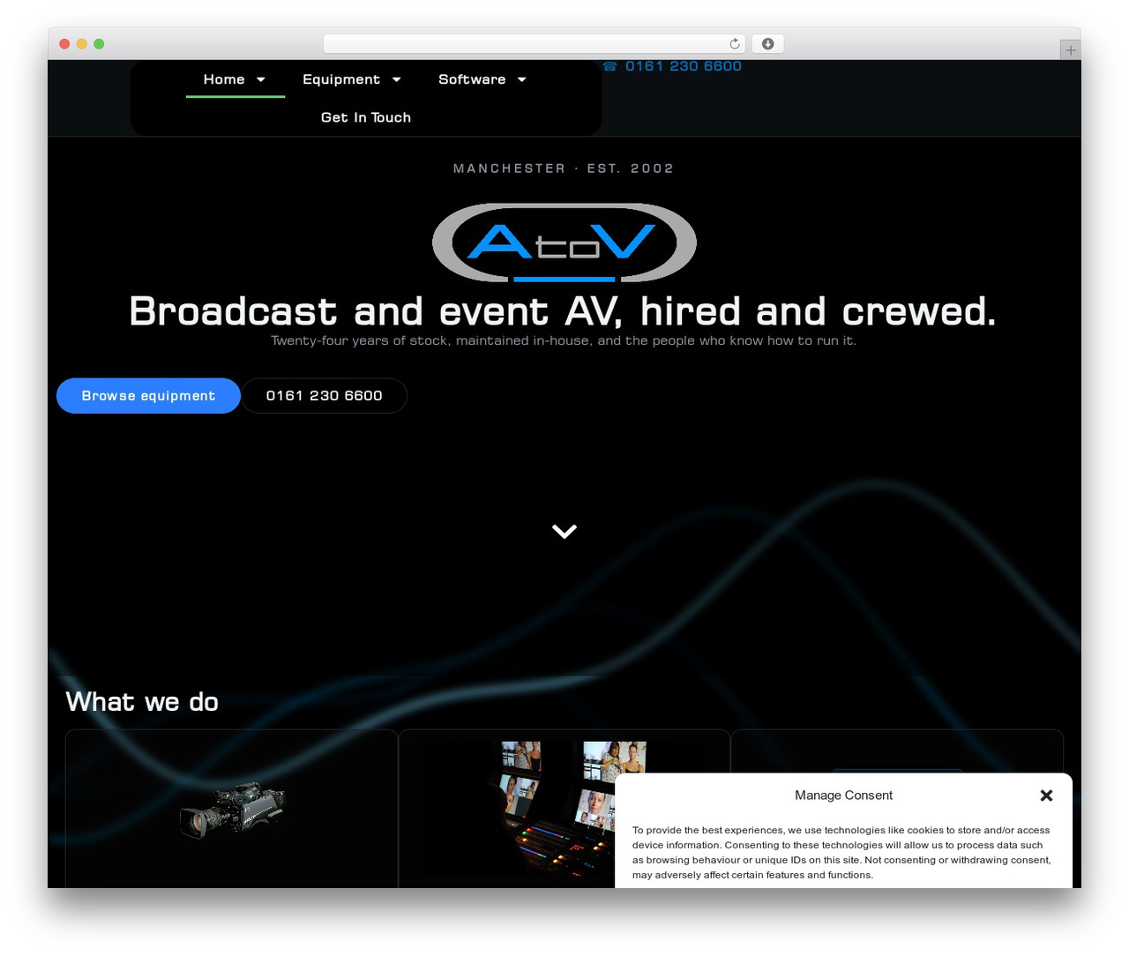This screenshot has width=1129, height=956.
Task: Expand the Home menu dropdown arrow
Action: 261,79
